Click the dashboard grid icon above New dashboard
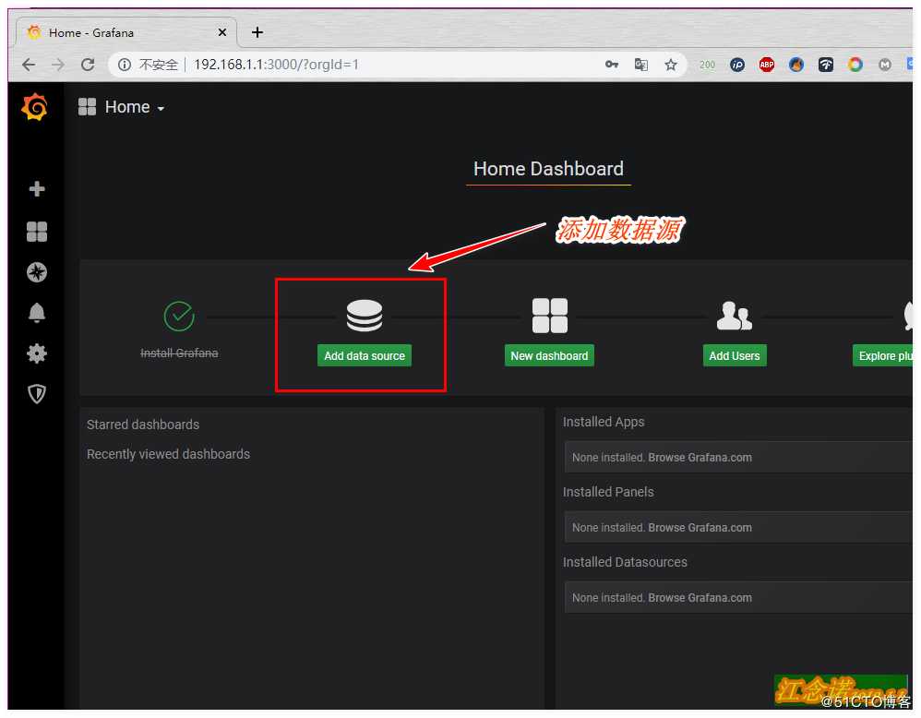Image resolution: width=921 pixels, height=718 pixels. pos(550,316)
